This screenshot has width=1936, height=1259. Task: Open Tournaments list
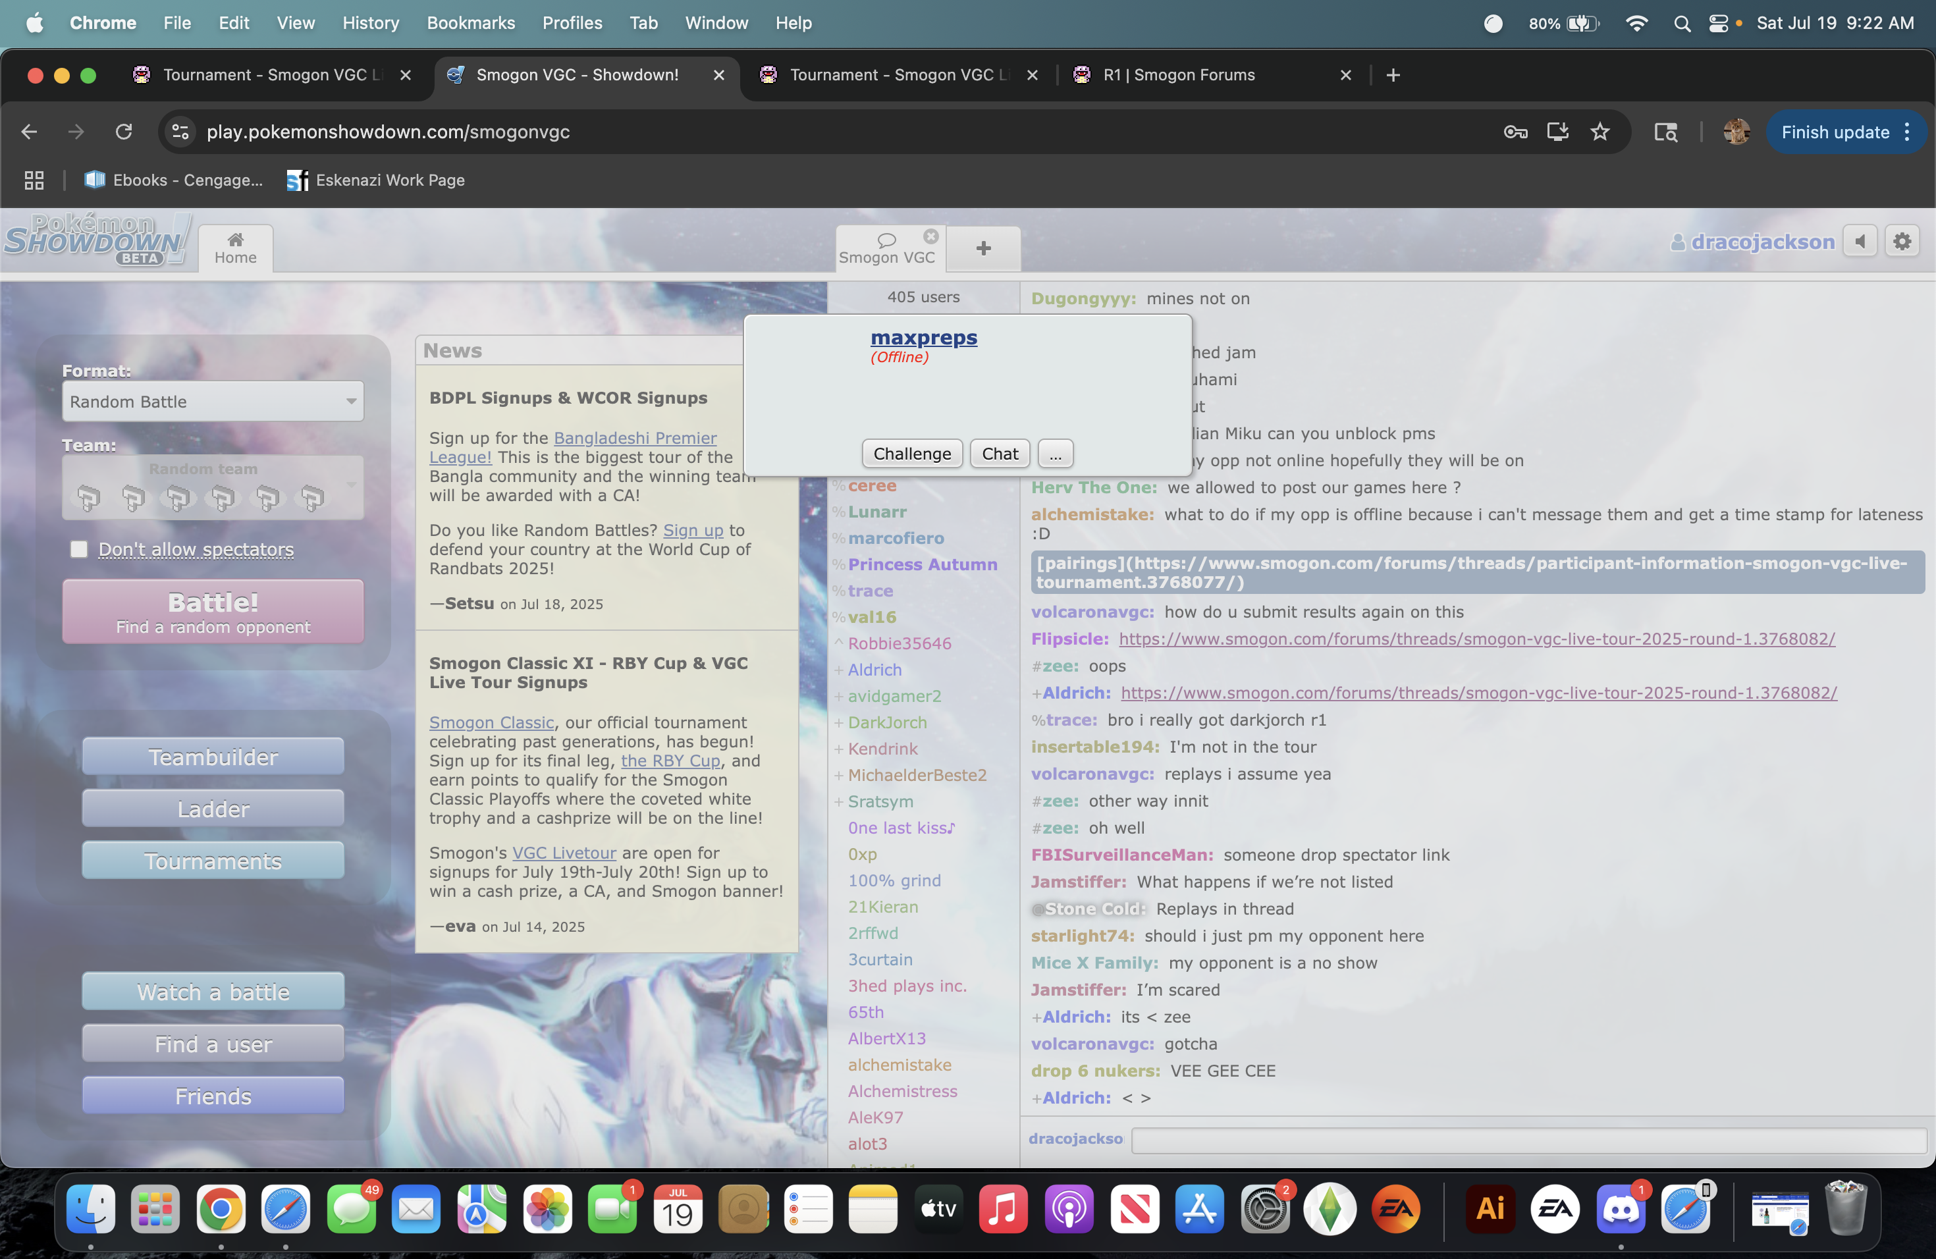tap(213, 861)
